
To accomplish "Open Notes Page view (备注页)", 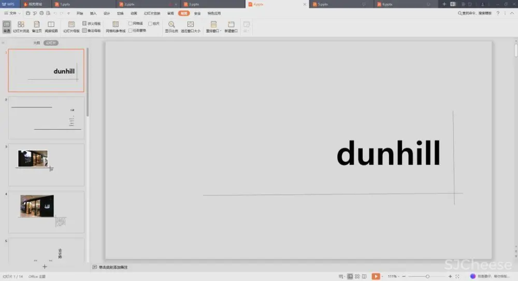I will [x=36, y=26].
